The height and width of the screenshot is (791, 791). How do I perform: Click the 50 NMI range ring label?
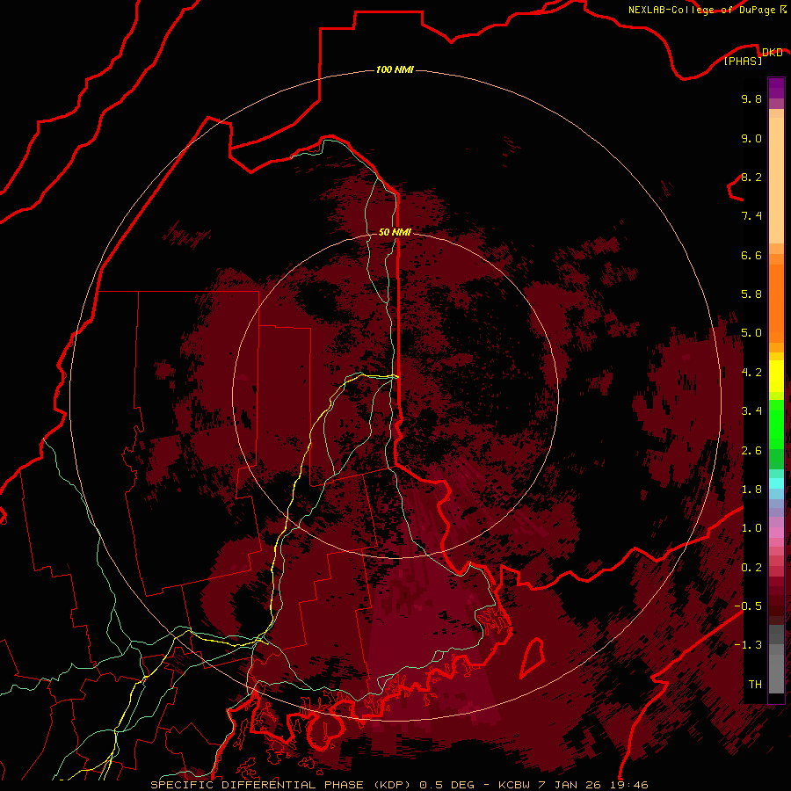pos(395,232)
